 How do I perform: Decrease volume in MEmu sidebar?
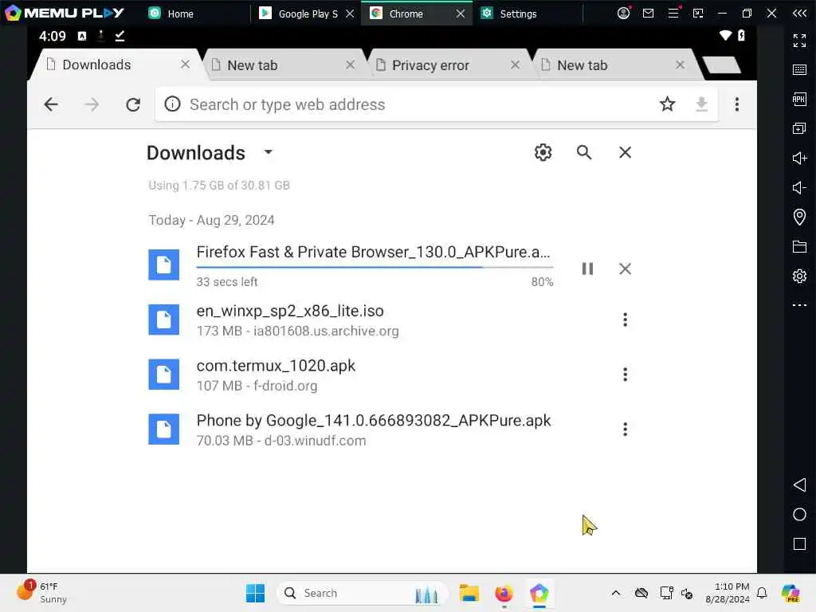799,187
